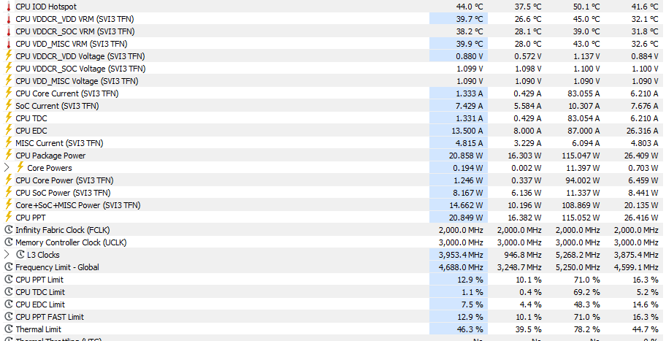This screenshot has height=341, width=666.
Task: Click the lightning icon of CPU VDDCR_SOC Voltage
Action: point(8,69)
